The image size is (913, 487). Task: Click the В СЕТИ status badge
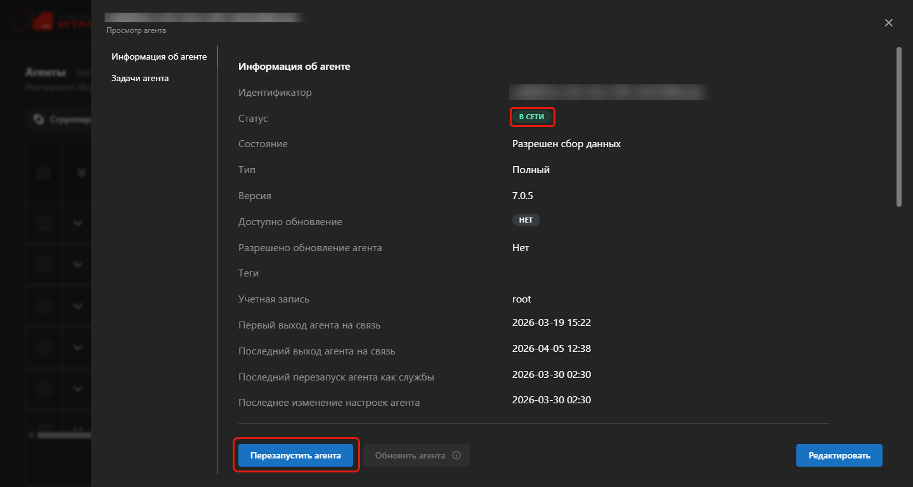click(x=531, y=117)
